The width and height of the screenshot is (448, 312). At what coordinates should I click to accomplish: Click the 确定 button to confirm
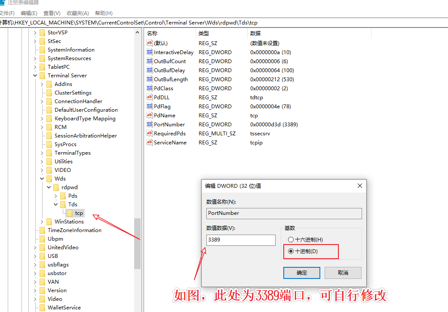(x=301, y=272)
